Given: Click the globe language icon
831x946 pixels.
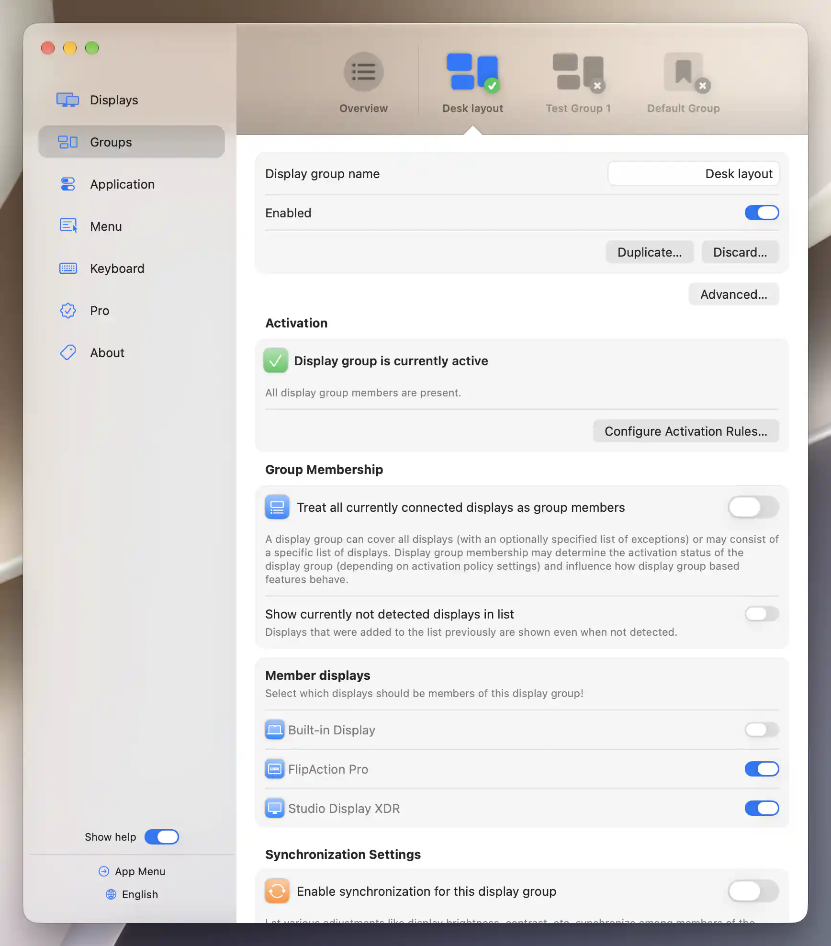Looking at the screenshot, I should [111, 894].
